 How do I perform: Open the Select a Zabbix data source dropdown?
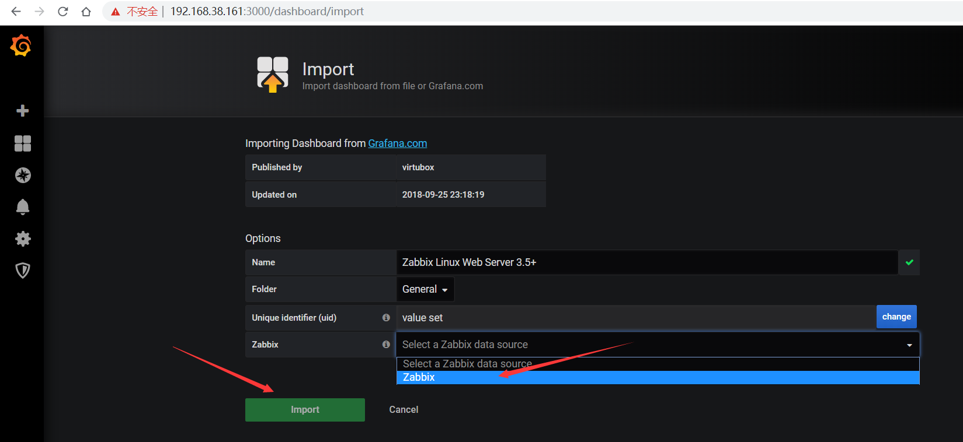(x=658, y=345)
